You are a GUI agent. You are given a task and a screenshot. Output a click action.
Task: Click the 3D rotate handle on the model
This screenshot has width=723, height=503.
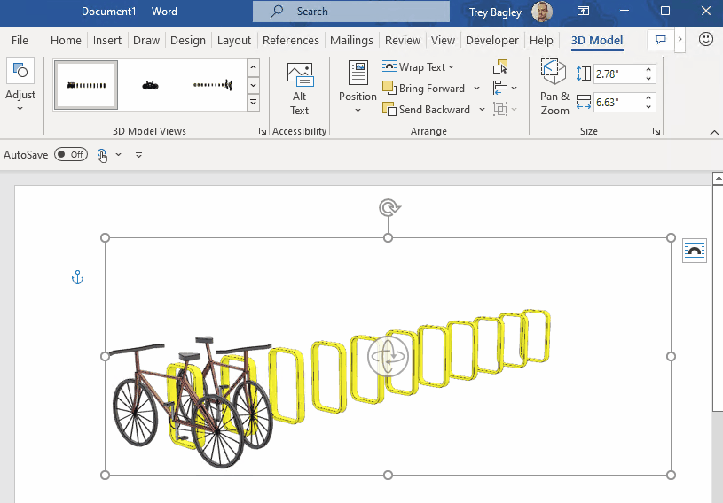[388, 357]
